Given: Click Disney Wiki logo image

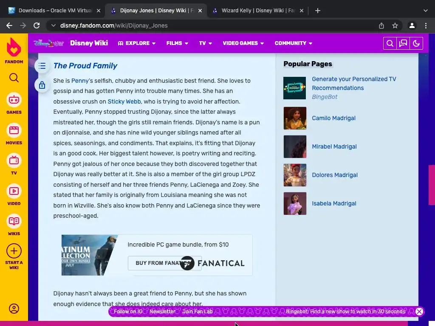Looking at the screenshot, I should click(x=48, y=43).
